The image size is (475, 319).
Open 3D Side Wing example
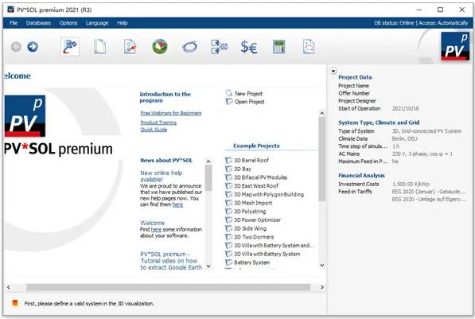[250, 228]
